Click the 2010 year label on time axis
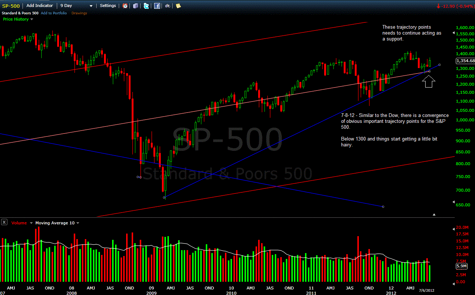The width and height of the screenshot is (475, 295). [x=231, y=293]
